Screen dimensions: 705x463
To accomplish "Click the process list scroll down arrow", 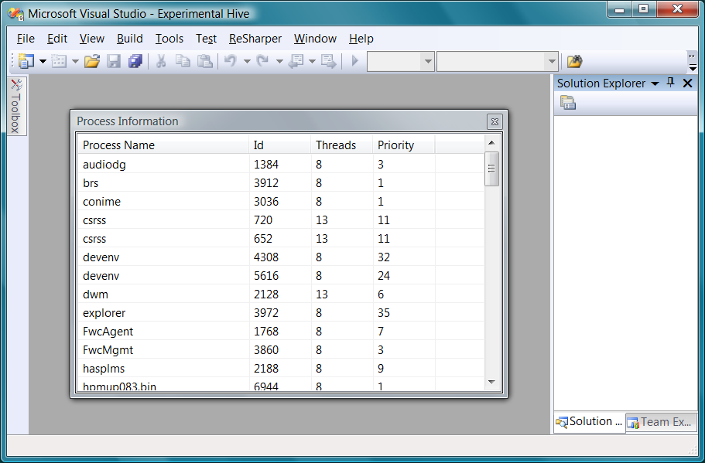I will [x=491, y=382].
